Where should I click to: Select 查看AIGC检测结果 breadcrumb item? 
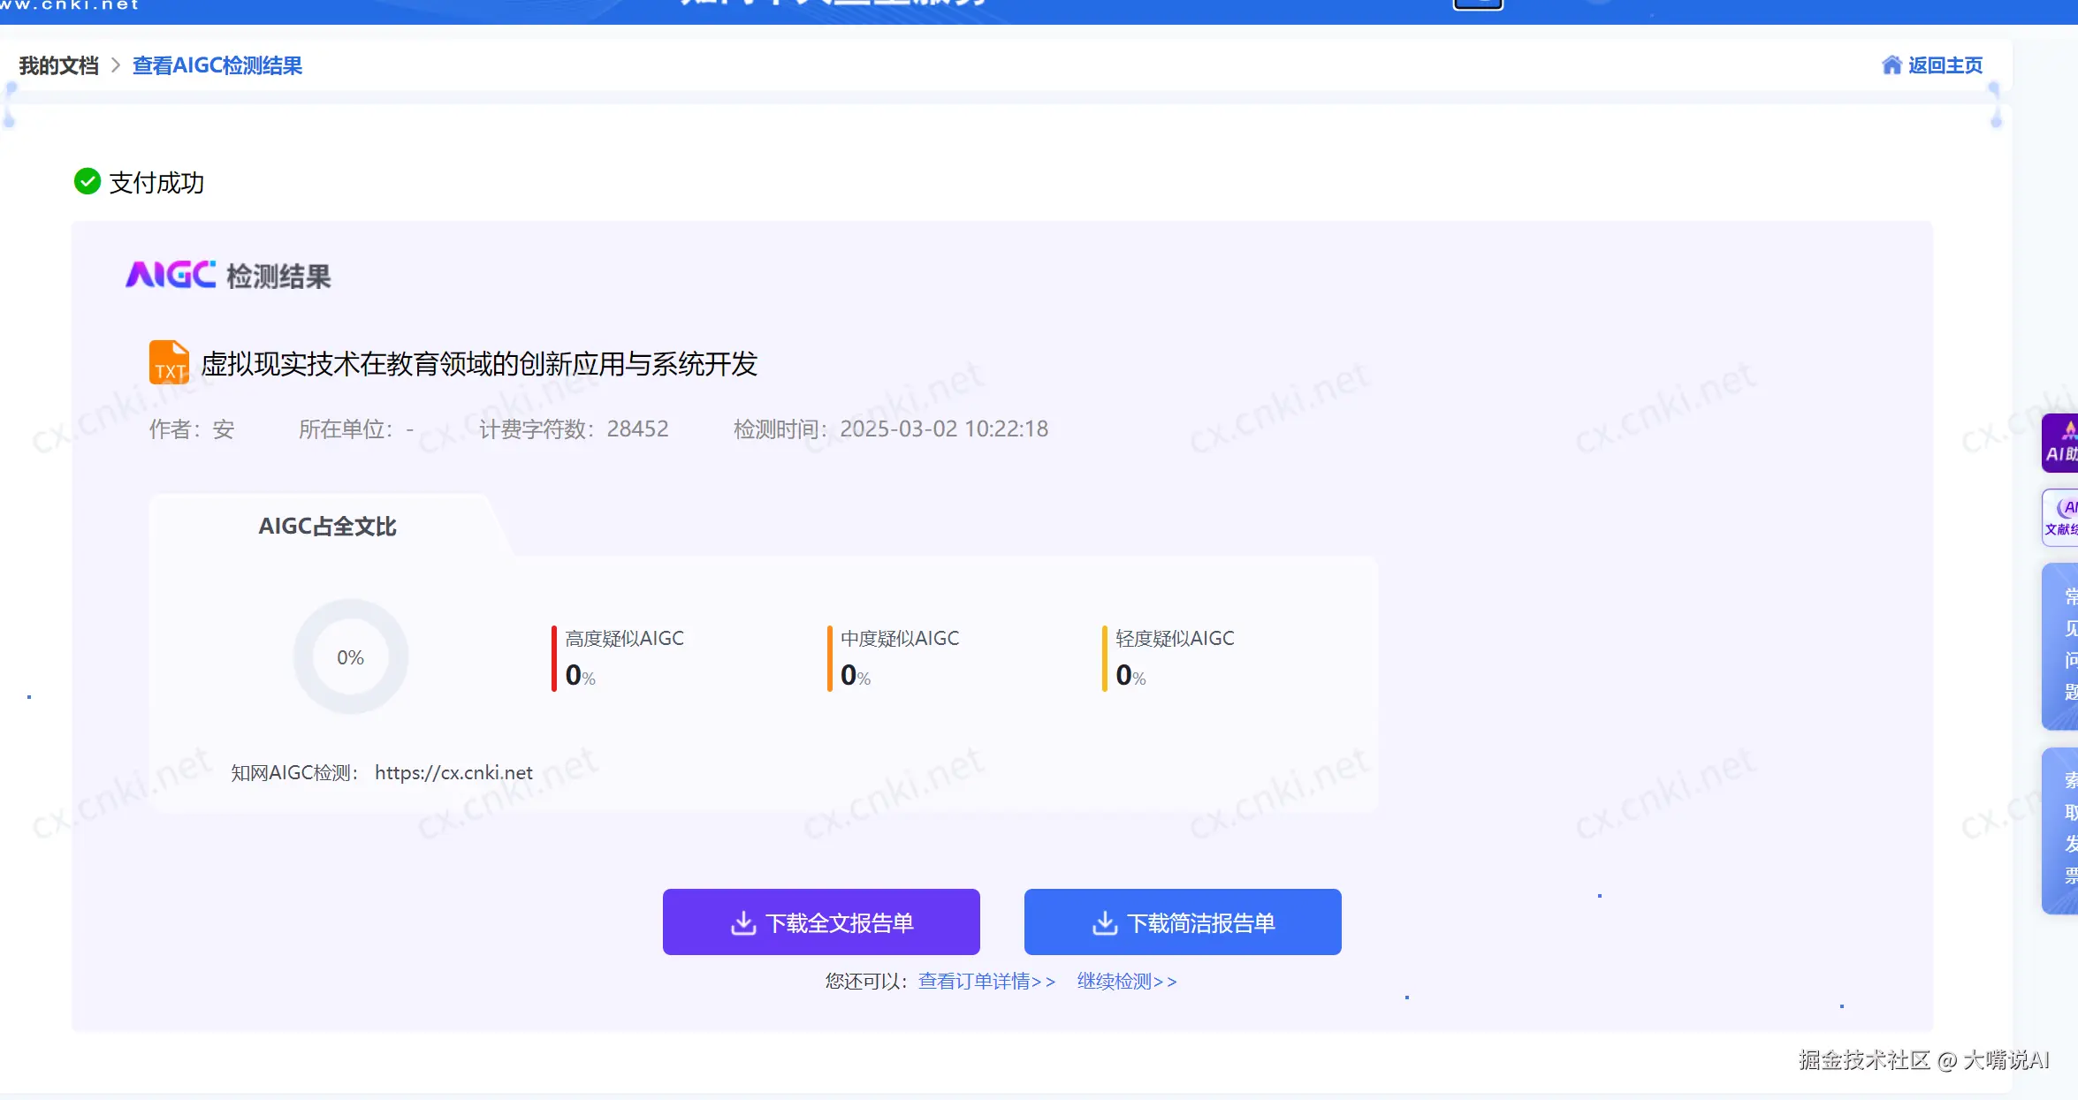[x=217, y=66]
